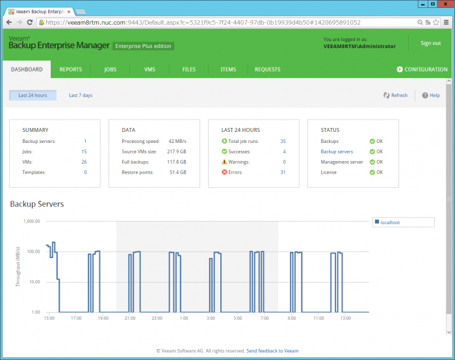
Task: Click the dashboard Refresh arrows icon
Action: (386, 95)
